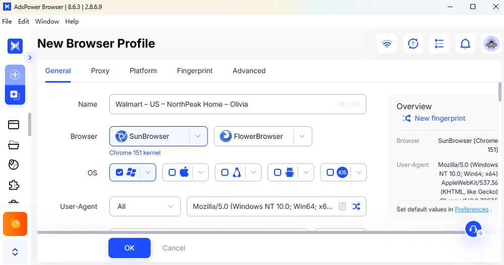Randomize the User-Agent with shuffle icon

(x=356, y=206)
